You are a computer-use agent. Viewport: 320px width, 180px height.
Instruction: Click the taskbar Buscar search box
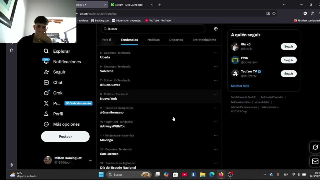129,174
